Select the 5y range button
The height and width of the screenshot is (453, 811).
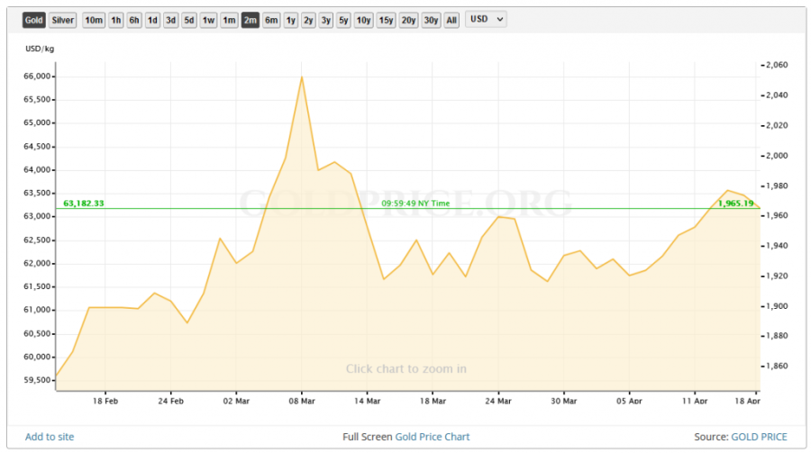click(343, 20)
